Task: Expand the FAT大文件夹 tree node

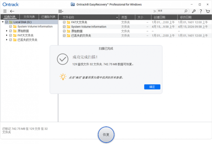Action: [x=7, y=35]
